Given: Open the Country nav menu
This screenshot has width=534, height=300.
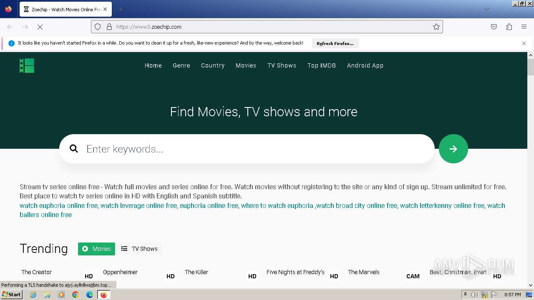Looking at the screenshot, I should (x=213, y=65).
